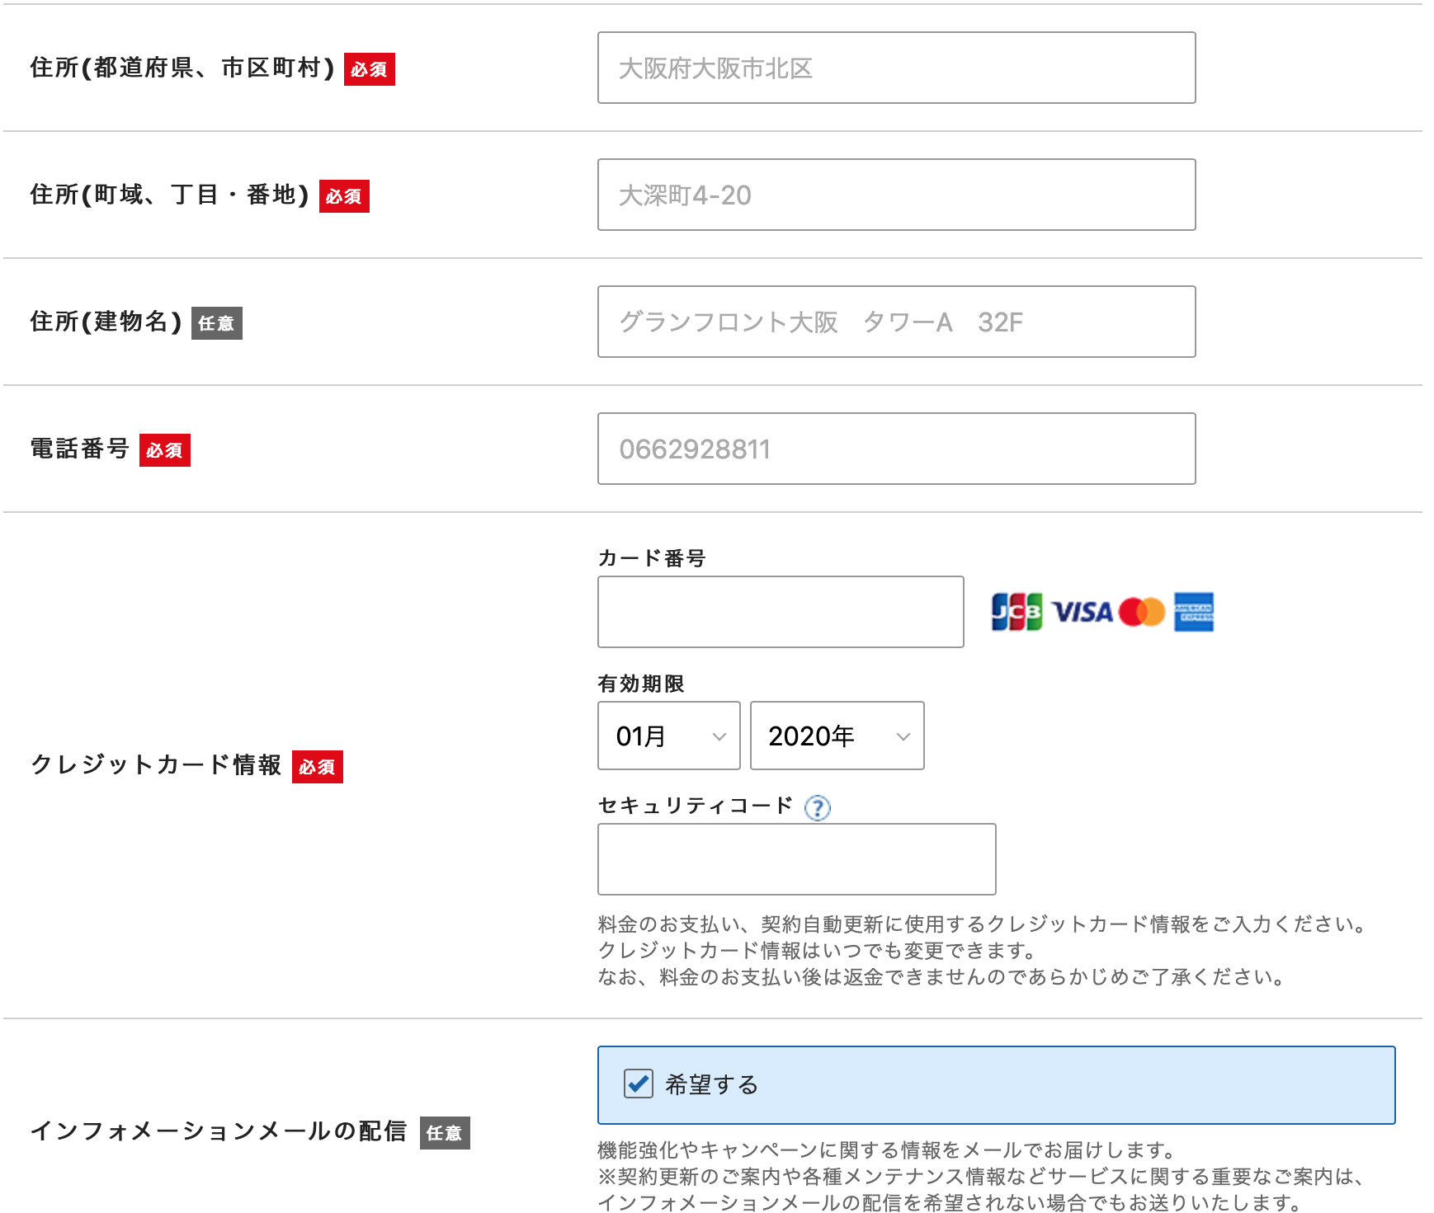Click the カード番号 heading text
The width and height of the screenshot is (1434, 1213).
[x=652, y=558]
